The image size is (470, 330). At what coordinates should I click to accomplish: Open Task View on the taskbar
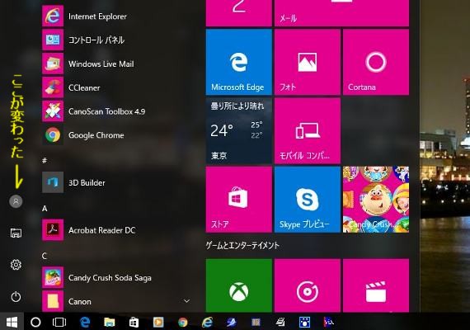point(59,322)
